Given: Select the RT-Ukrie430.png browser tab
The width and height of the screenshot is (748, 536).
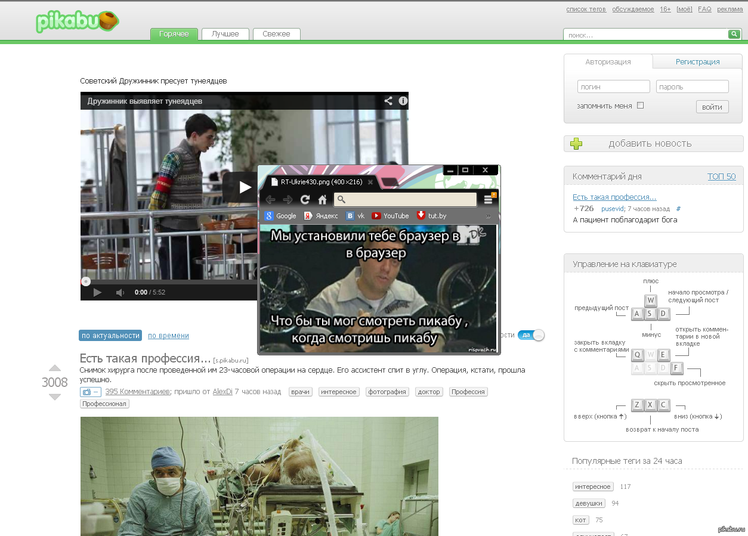Looking at the screenshot, I should pos(322,182).
